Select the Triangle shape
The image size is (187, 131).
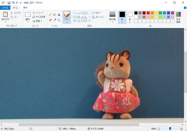point(82,17)
